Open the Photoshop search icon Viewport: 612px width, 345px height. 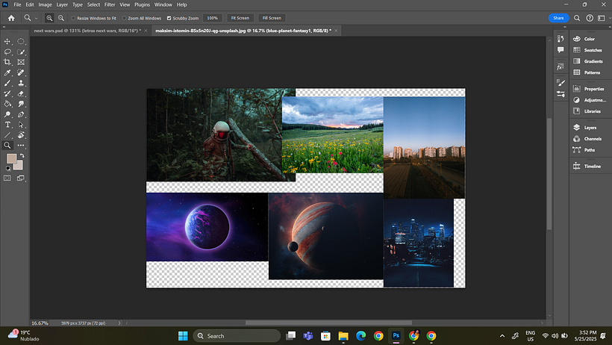[x=577, y=18]
